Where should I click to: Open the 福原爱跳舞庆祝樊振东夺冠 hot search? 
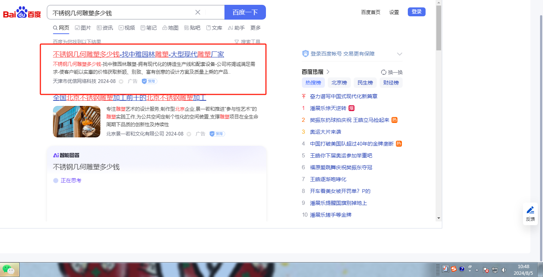pyautogui.click(x=341, y=167)
